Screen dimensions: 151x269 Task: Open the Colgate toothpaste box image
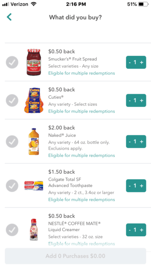click(x=34, y=186)
